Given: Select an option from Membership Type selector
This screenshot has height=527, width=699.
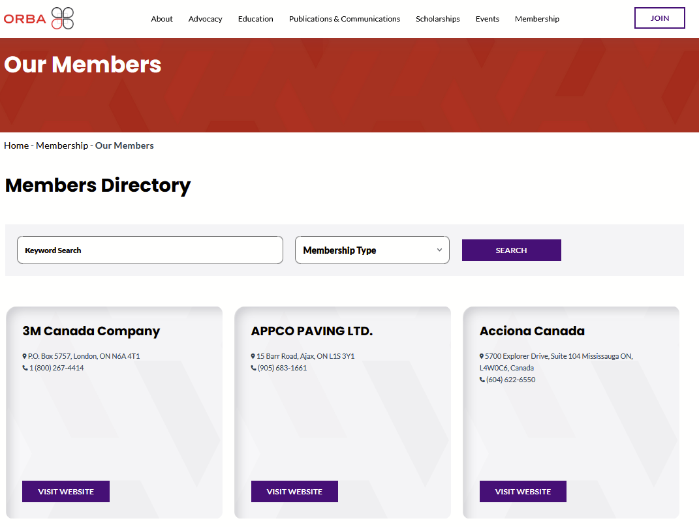Looking at the screenshot, I should pos(372,250).
